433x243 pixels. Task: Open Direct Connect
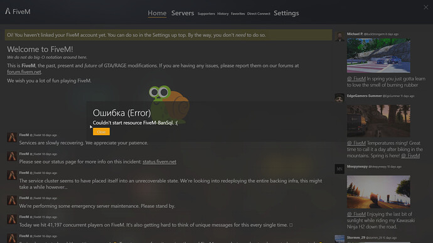coord(259,14)
